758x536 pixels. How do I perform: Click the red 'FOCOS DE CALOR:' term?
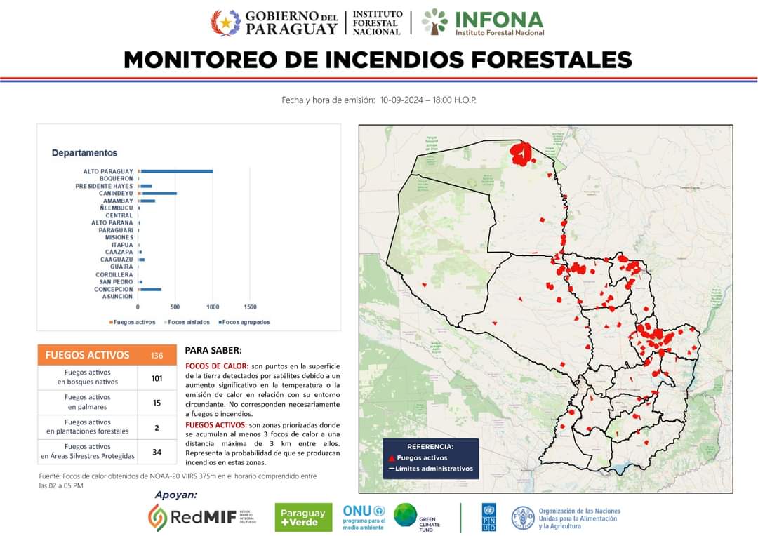click(217, 366)
